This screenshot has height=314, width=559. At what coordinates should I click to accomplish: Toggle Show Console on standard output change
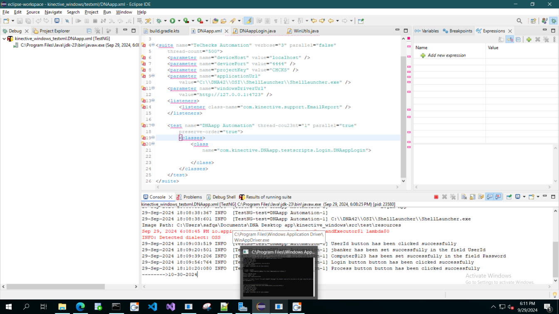click(490, 197)
